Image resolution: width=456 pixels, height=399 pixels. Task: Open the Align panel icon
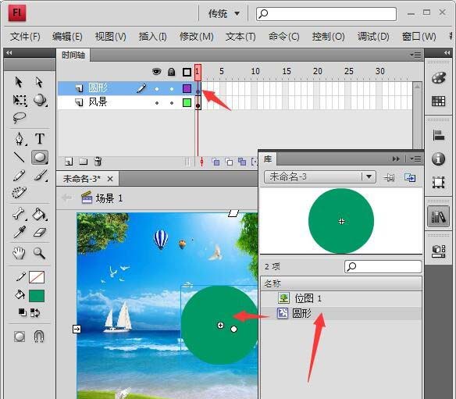[439, 135]
